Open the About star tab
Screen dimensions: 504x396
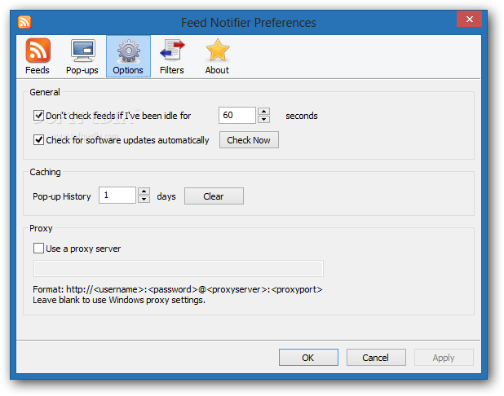coord(217,56)
